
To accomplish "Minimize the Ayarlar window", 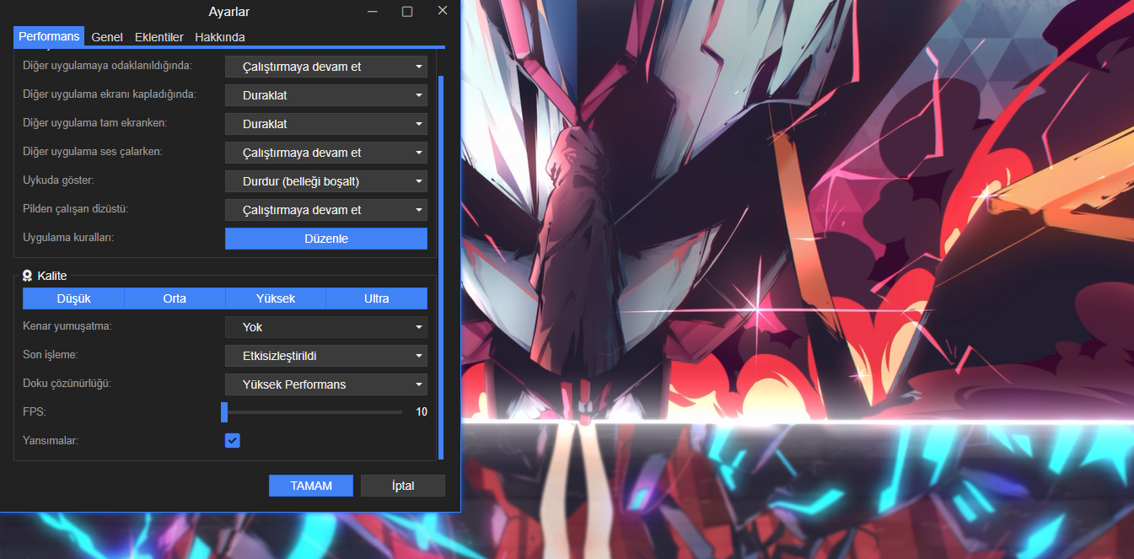I will [x=373, y=12].
